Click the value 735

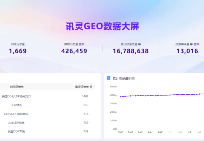pos(86,131)
